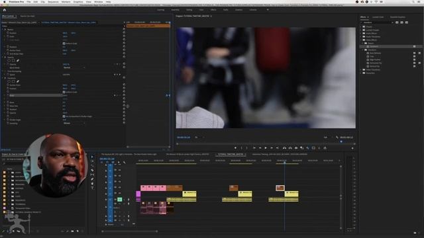
Task: Click Mark In in Program Monitor
Action: click(241, 148)
